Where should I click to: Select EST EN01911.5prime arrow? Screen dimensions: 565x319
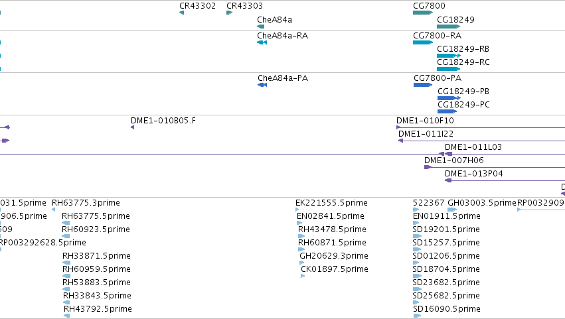[x=416, y=223]
